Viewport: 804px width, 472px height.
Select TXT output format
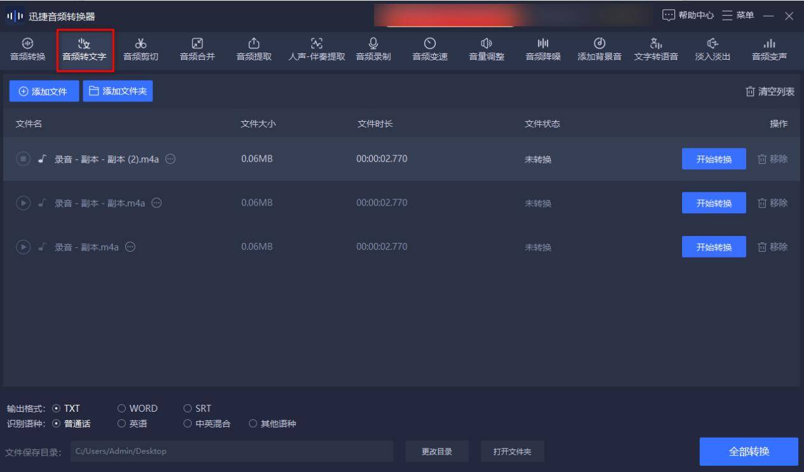click(x=67, y=409)
